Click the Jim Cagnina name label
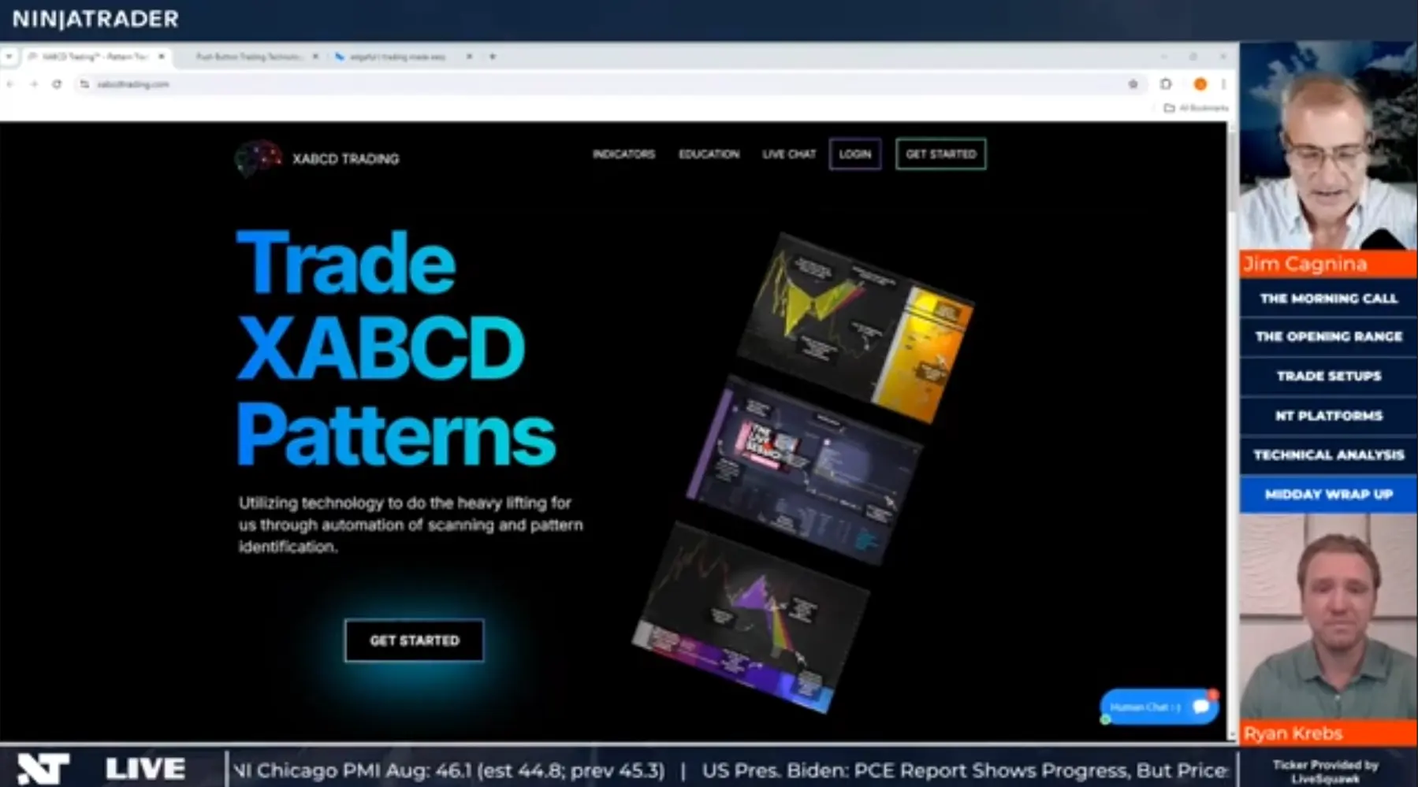Image resolution: width=1418 pixels, height=787 pixels. click(1304, 264)
